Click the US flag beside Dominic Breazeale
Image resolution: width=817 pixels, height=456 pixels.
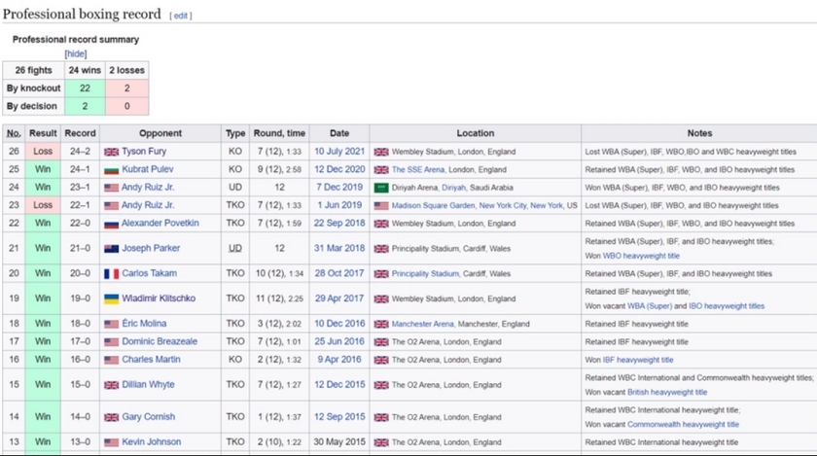111,342
